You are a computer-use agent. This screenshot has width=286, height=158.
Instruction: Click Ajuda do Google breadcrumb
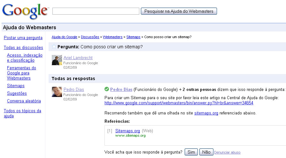[x=64, y=37]
